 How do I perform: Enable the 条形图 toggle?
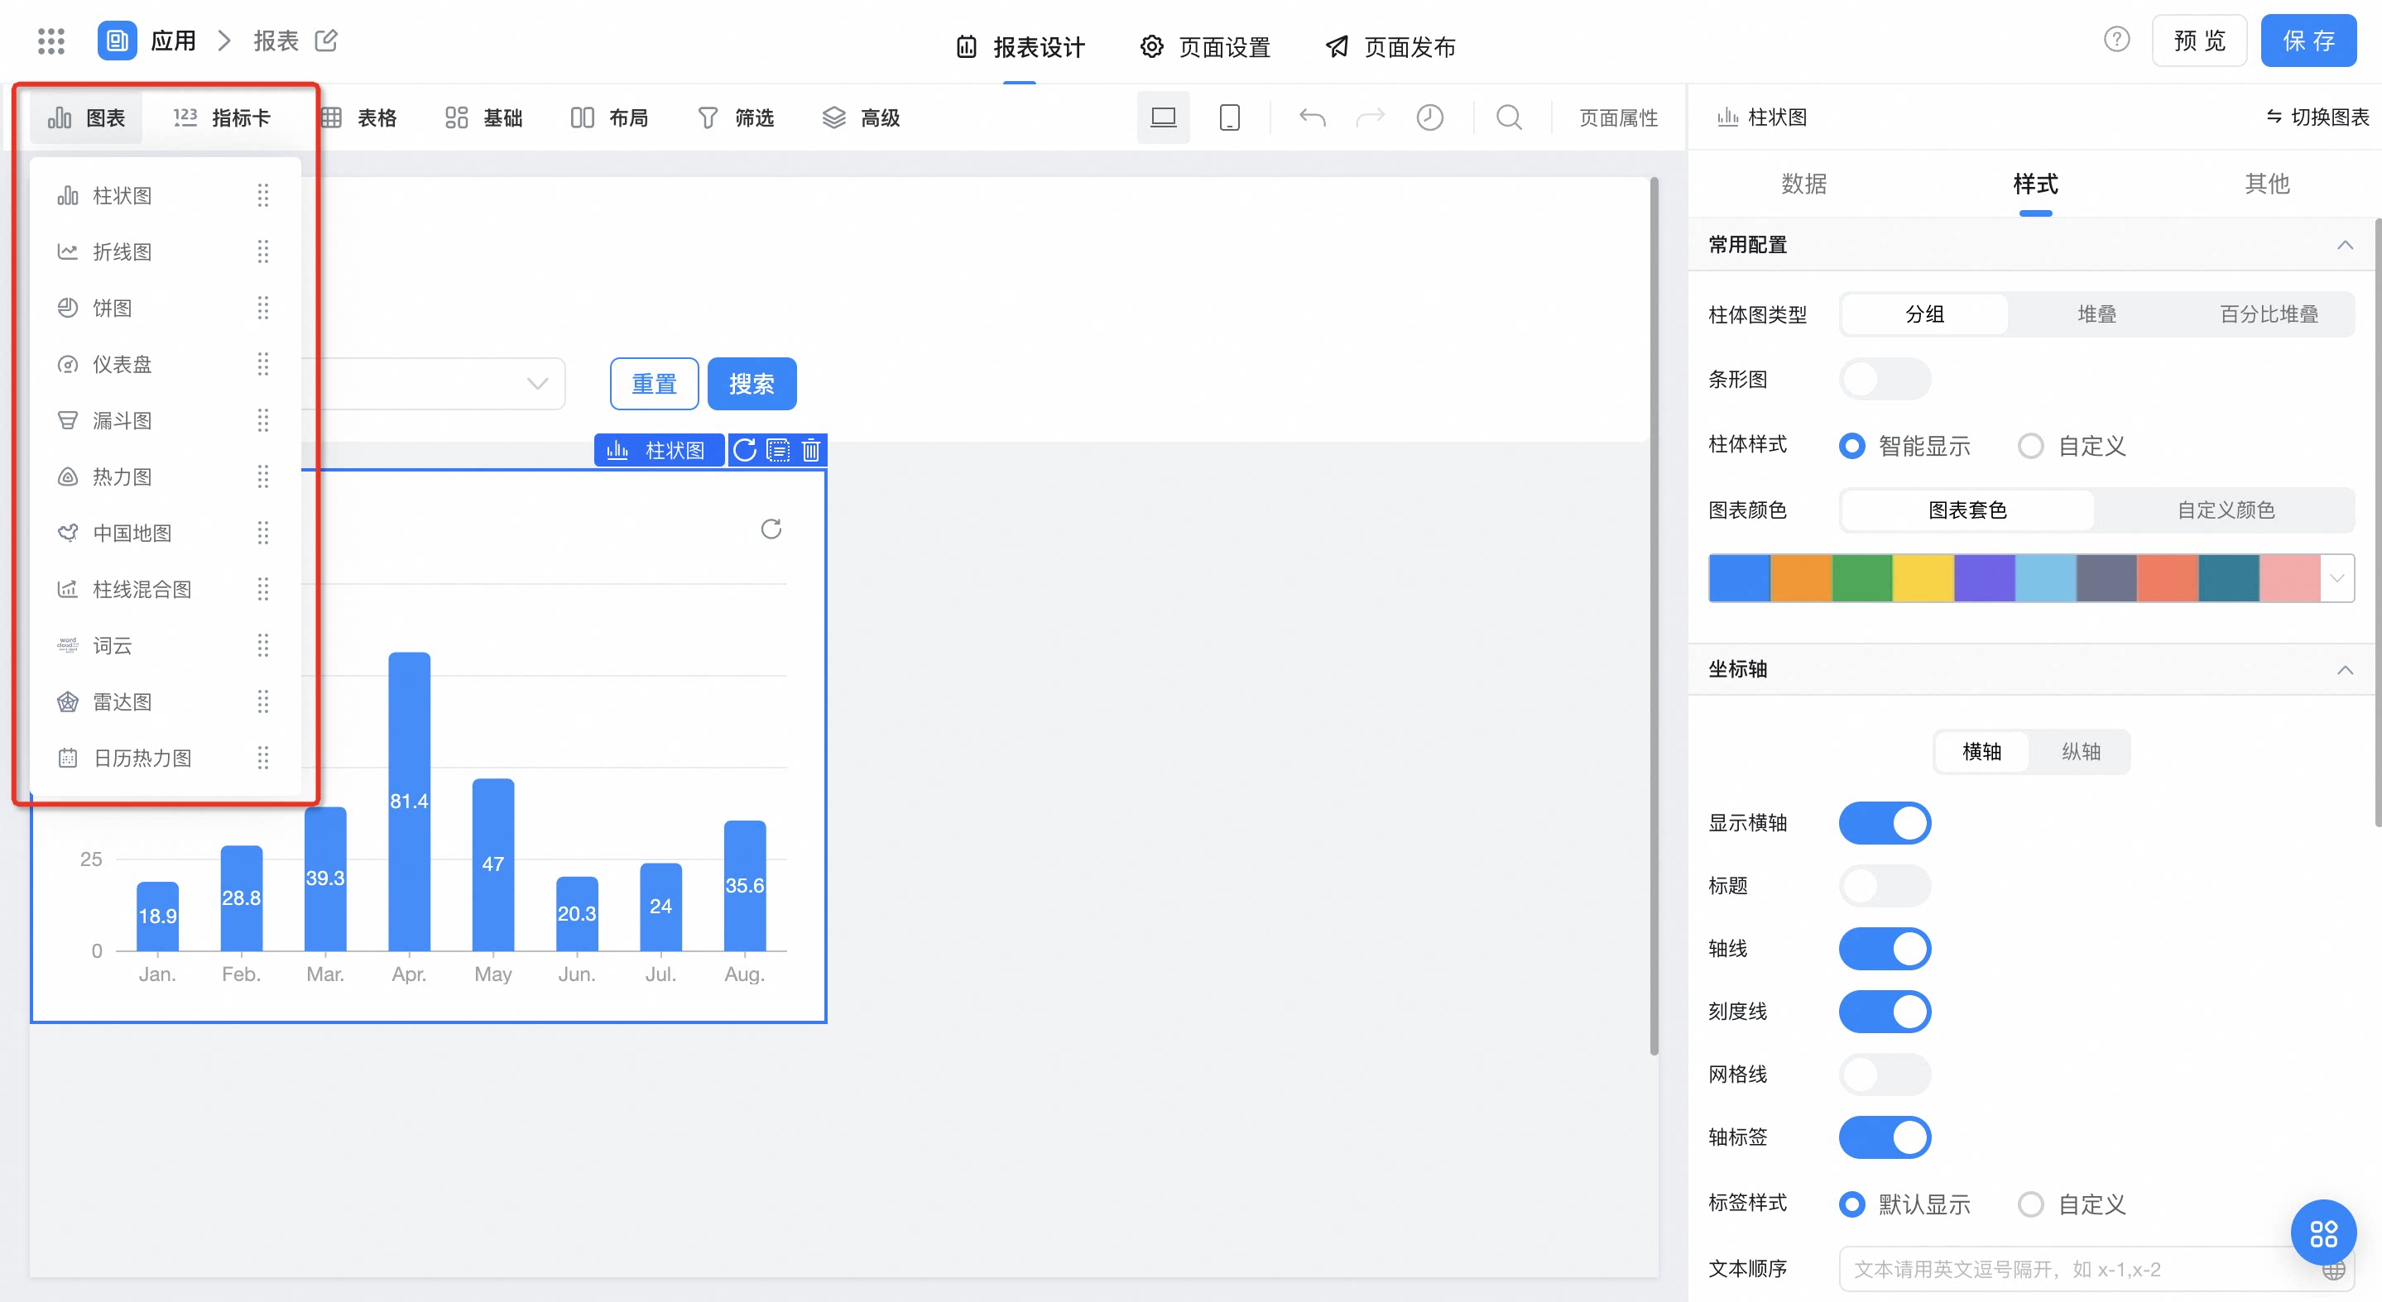1885,379
